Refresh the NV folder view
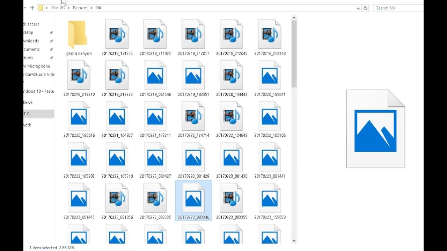Viewport: 447px width, 251px height. coord(366,8)
